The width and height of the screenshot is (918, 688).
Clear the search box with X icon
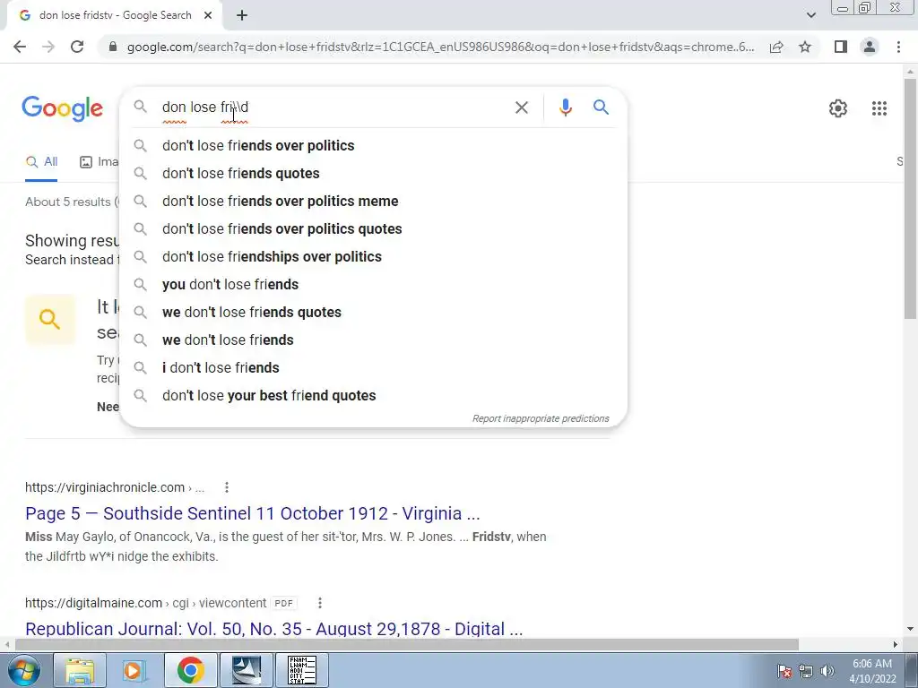click(x=521, y=107)
